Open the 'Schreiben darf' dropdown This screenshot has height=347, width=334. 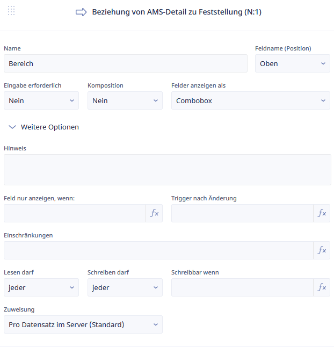(x=125, y=287)
